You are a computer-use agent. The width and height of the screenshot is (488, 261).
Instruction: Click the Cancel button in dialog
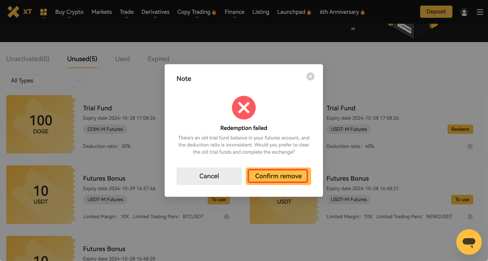[x=209, y=176]
